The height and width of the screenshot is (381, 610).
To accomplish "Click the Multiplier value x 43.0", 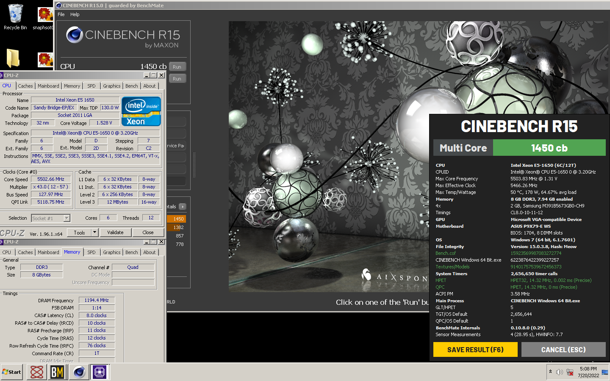I will 51,187.
